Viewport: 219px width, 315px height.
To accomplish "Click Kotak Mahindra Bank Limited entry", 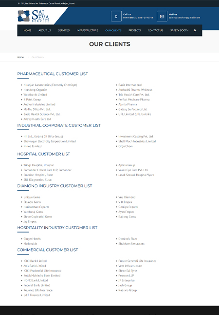I will (42, 276).
